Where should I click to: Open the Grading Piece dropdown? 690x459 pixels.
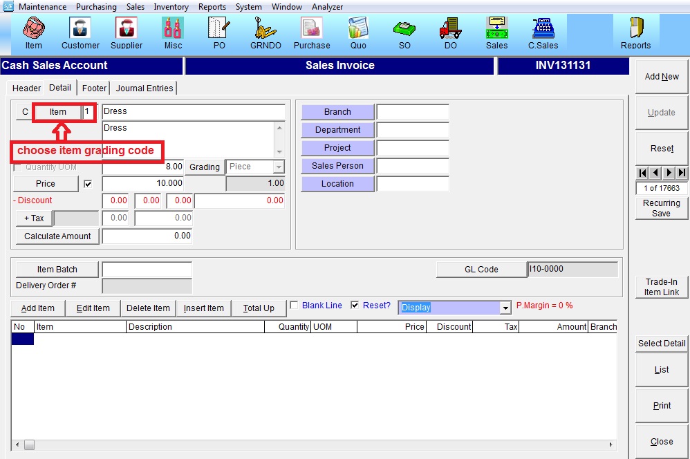(x=279, y=167)
